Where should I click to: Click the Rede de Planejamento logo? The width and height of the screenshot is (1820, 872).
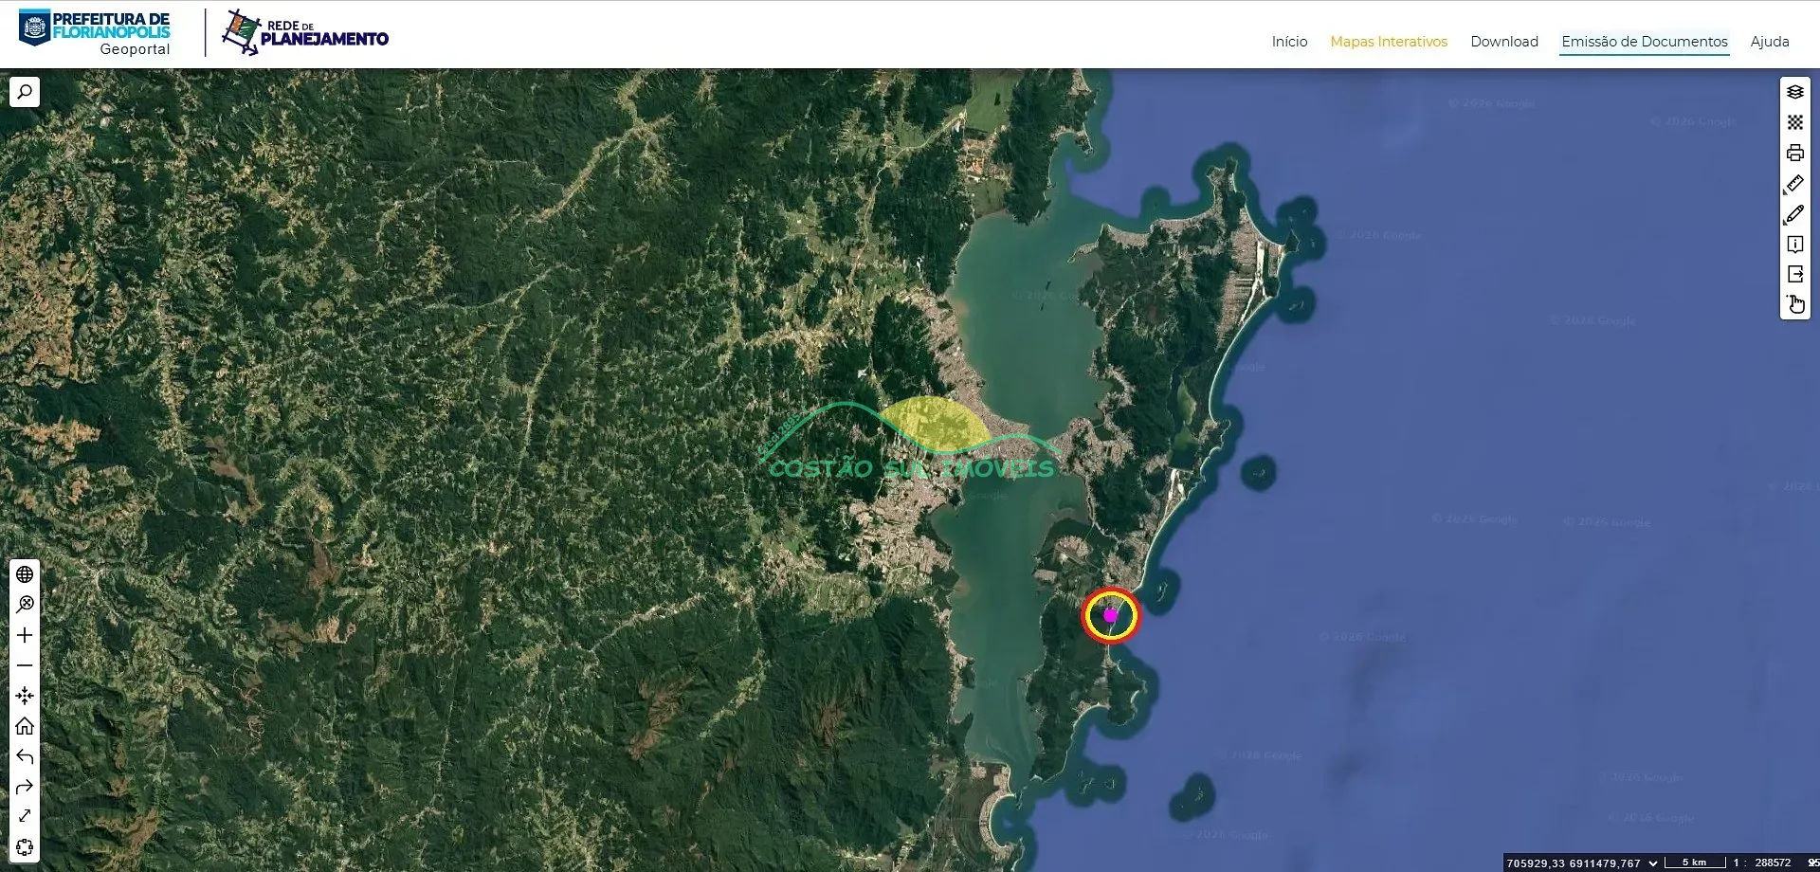point(305,33)
